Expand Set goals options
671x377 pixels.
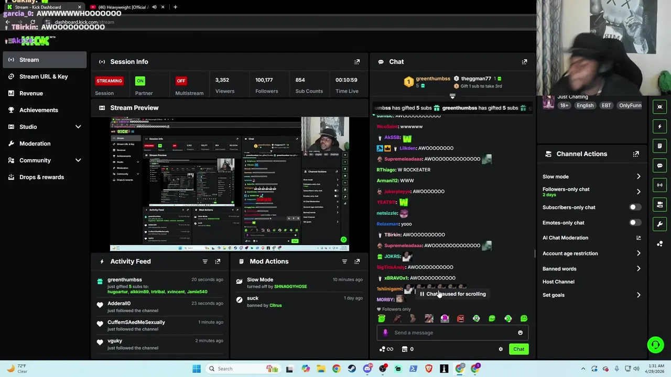click(638, 295)
